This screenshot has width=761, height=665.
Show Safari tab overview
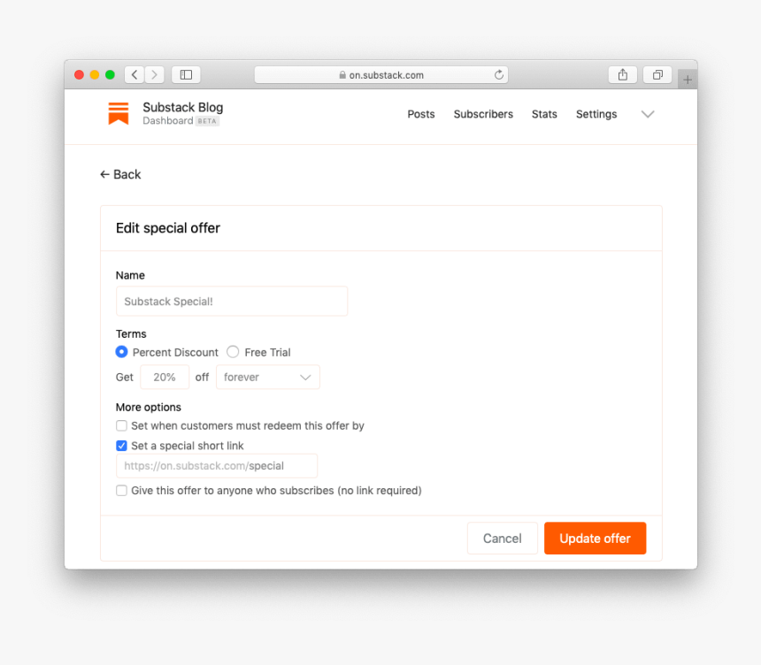point(657,75)
